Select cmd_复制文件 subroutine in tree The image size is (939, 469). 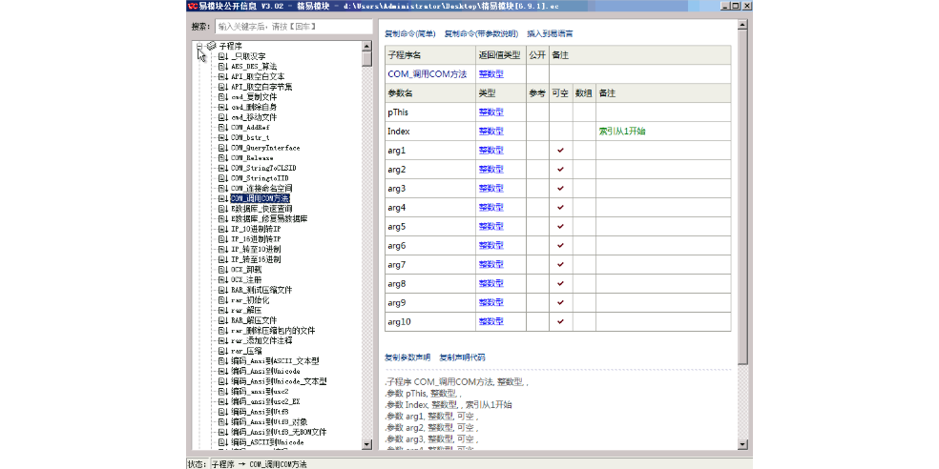pos(254,97)
